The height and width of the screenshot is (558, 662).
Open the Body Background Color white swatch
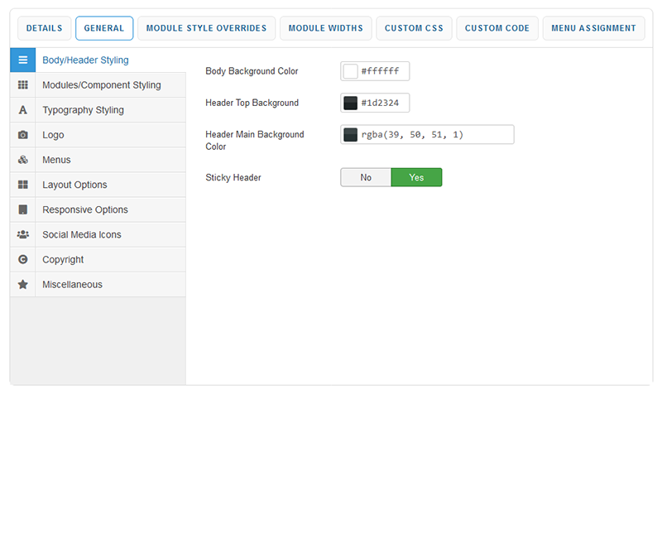coord(351,71)
